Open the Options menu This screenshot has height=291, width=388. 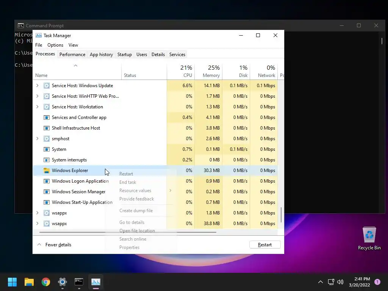pyautogui.click(x=55, y=45)
